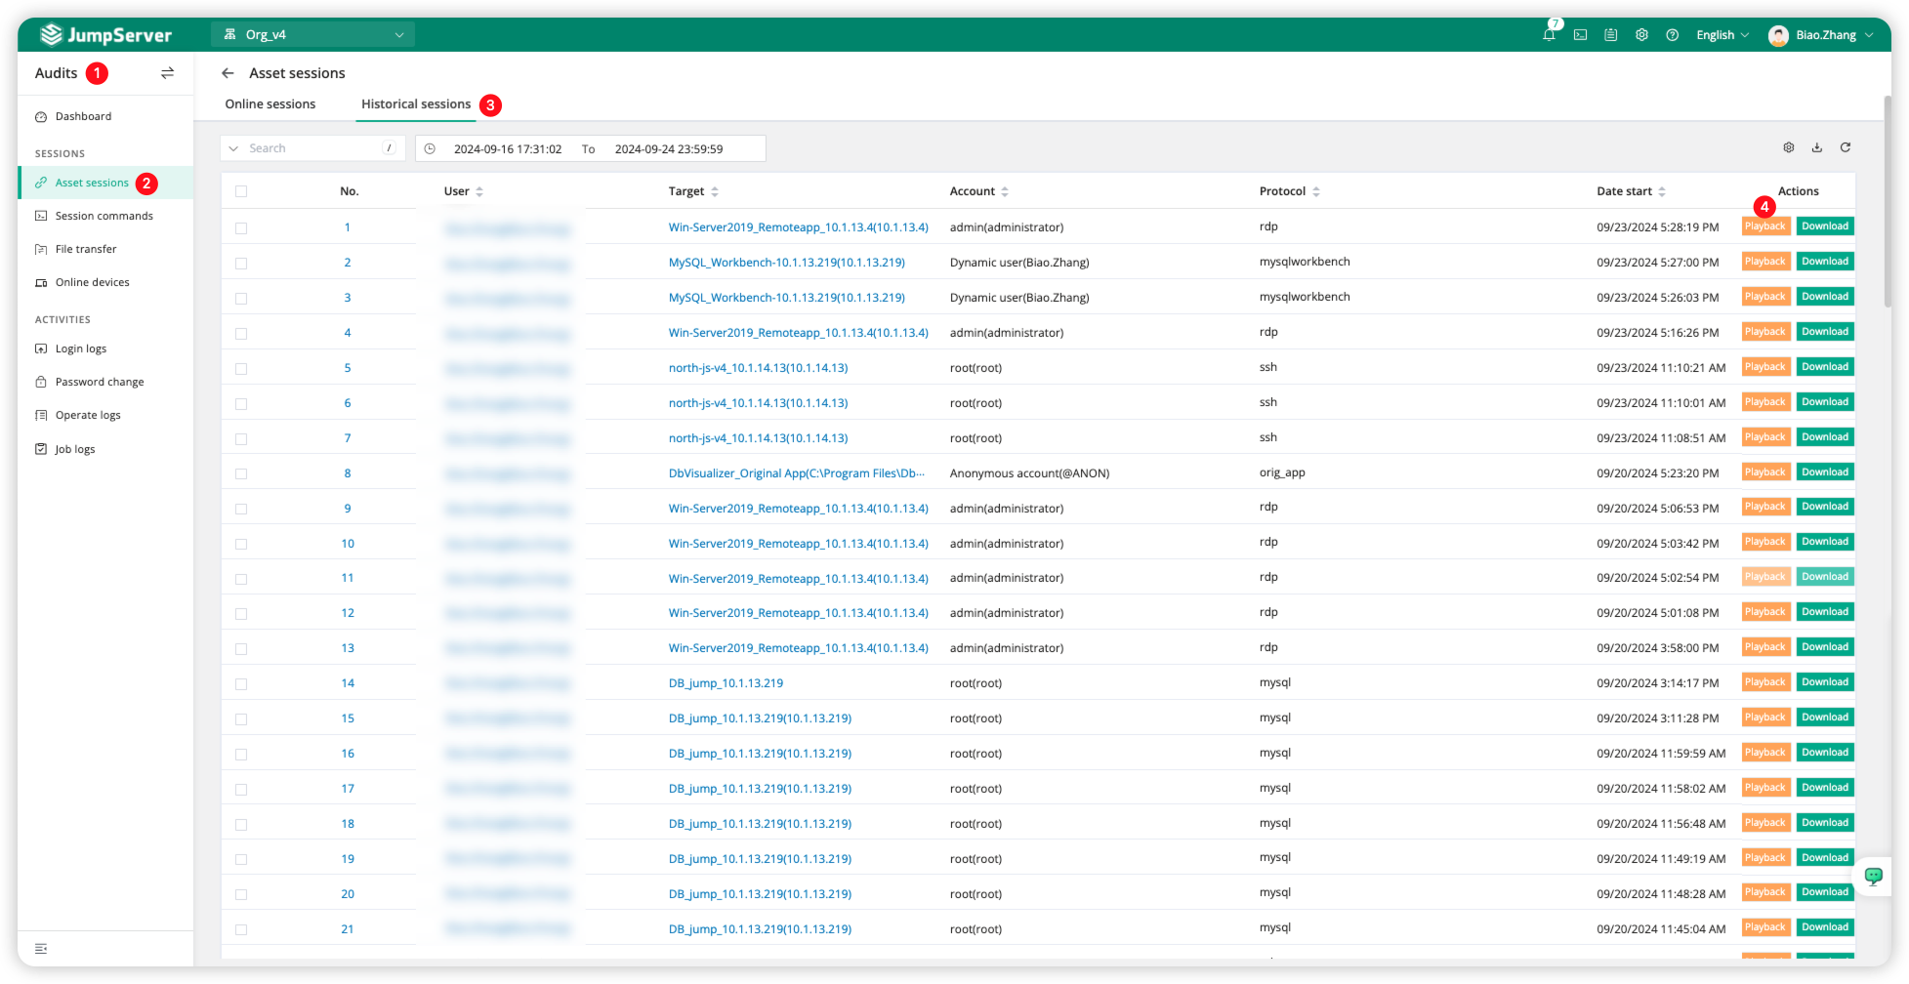Select all rows with header checkbox
Image resolution: width=1909 pixels, height=984 pixels.
tap(241, 191)
